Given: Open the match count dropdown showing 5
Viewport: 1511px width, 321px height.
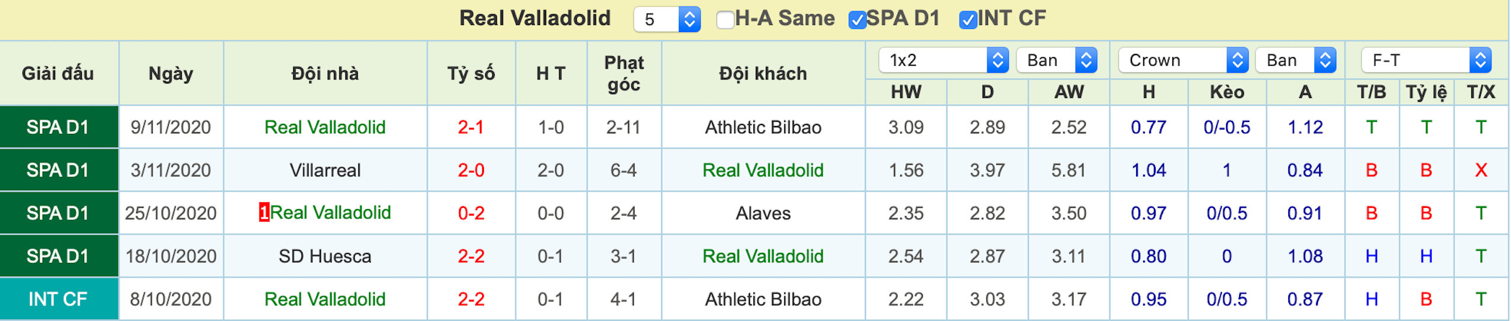Looking at the screenshot, I should coord(667,20).
